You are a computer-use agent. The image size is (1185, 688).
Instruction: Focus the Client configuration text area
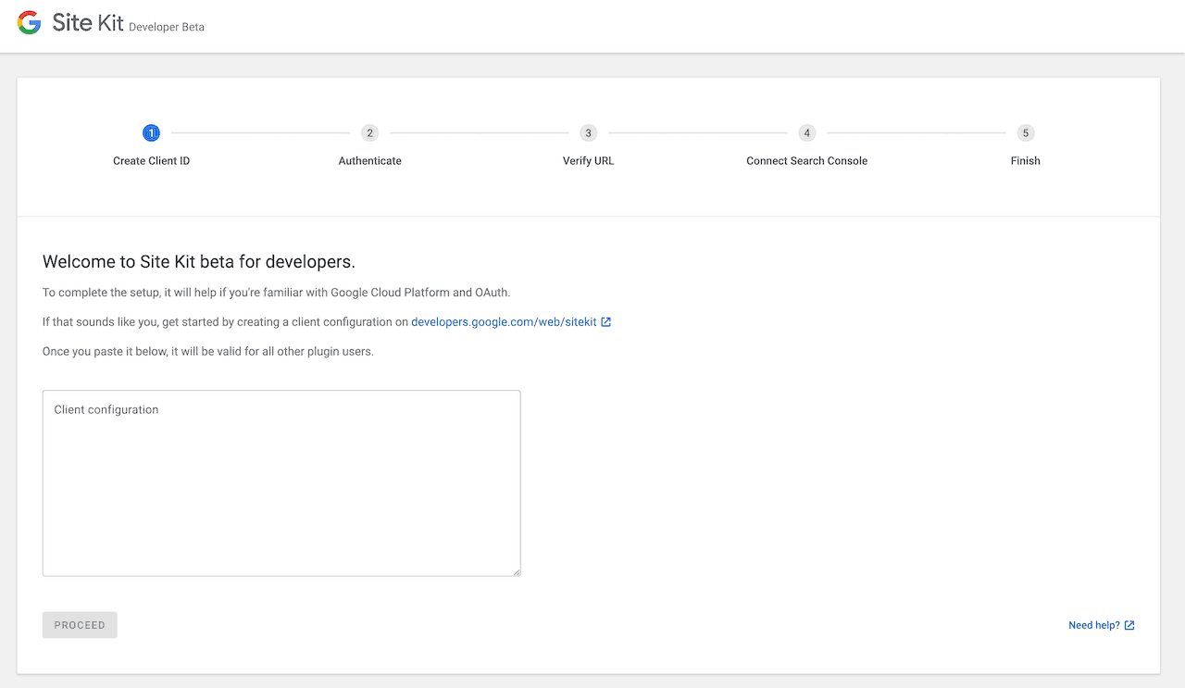pos(281,483)
